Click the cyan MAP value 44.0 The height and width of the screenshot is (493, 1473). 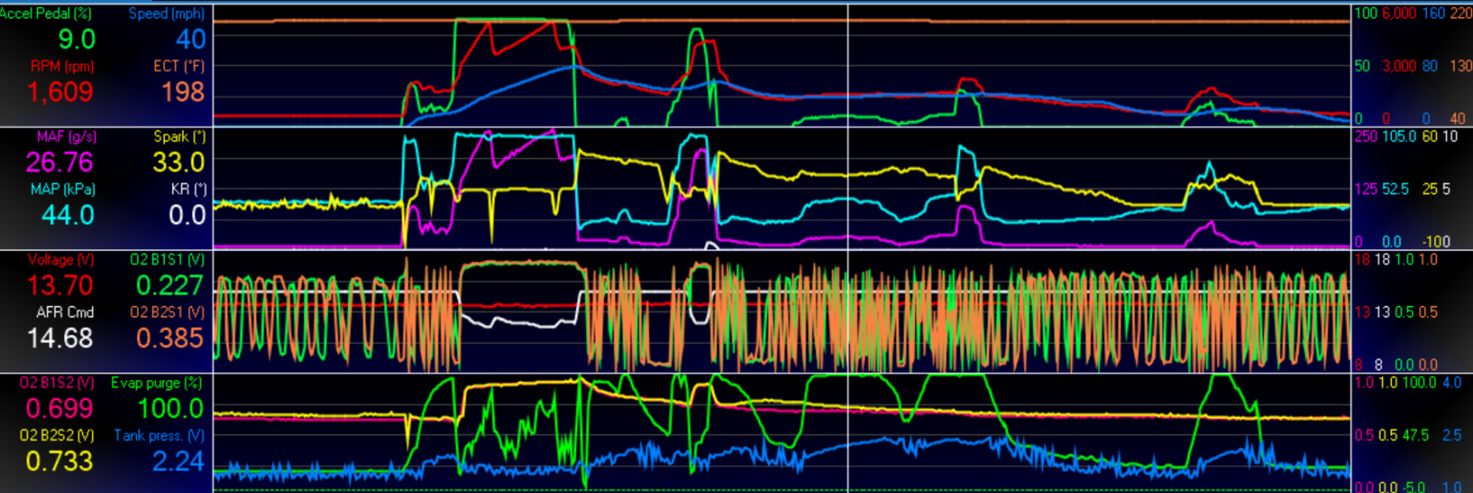68,215
